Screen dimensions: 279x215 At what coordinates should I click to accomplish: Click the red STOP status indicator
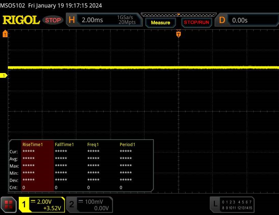click(x=53, y=20)
